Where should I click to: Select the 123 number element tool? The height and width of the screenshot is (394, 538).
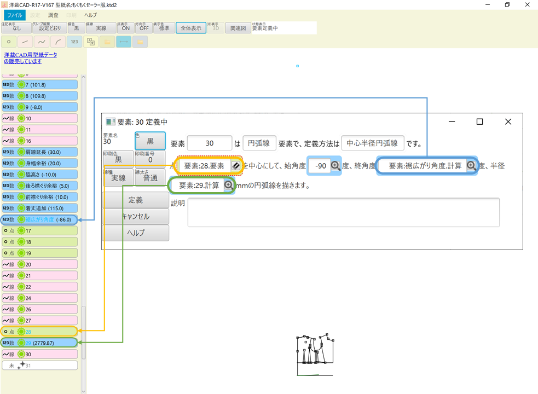click(74, 41)
